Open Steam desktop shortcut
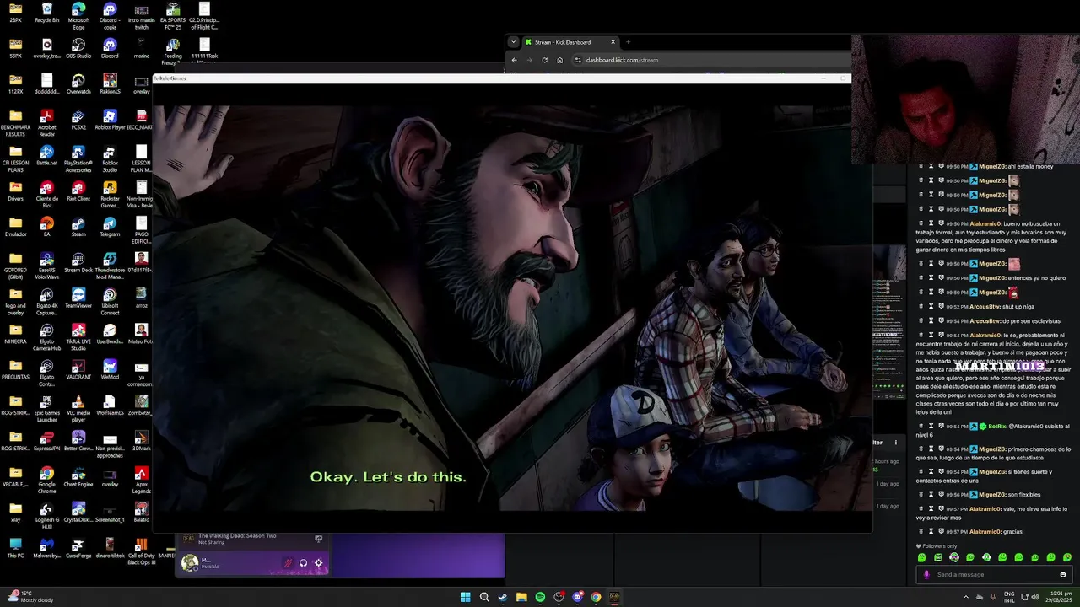Image resolution: width=1080 pixels, height=607 pixels. [78, 226]
